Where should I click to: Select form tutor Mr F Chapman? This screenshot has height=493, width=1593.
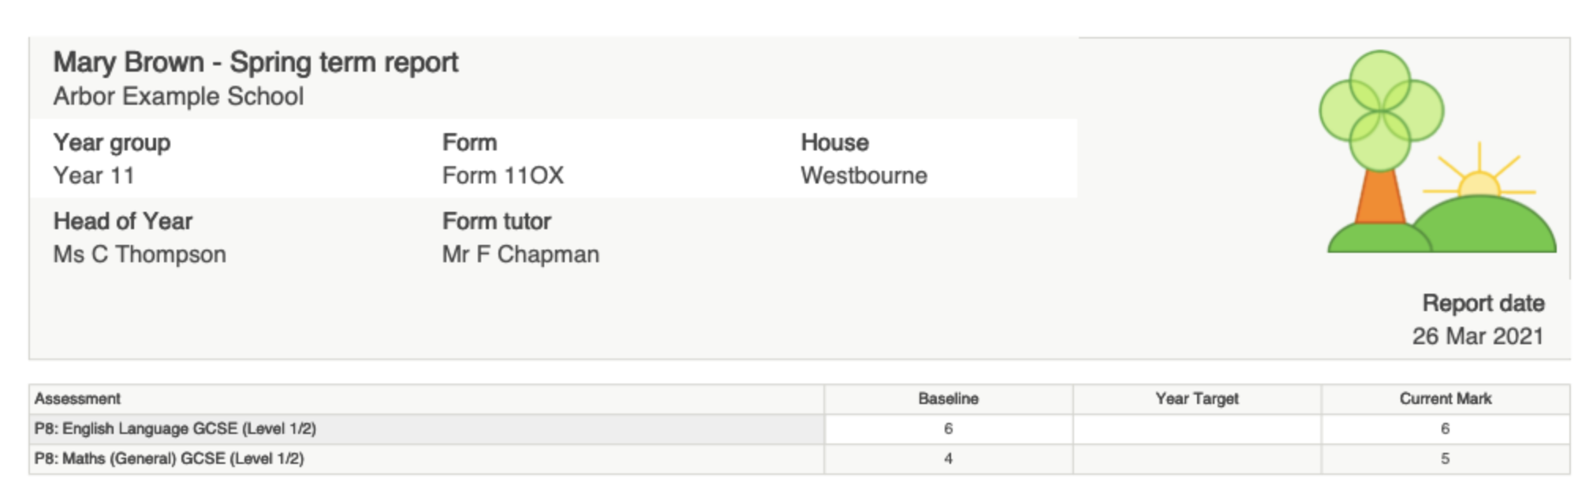[520, 254]
